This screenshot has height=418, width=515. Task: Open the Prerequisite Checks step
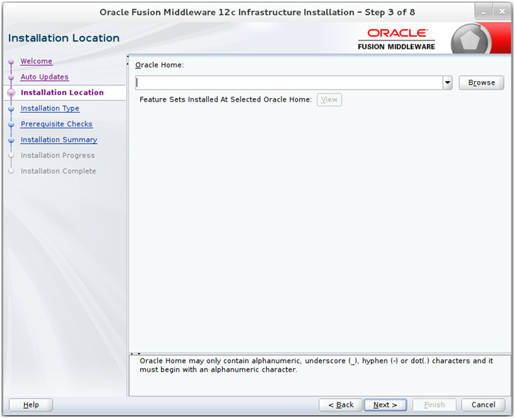[56, 124]
